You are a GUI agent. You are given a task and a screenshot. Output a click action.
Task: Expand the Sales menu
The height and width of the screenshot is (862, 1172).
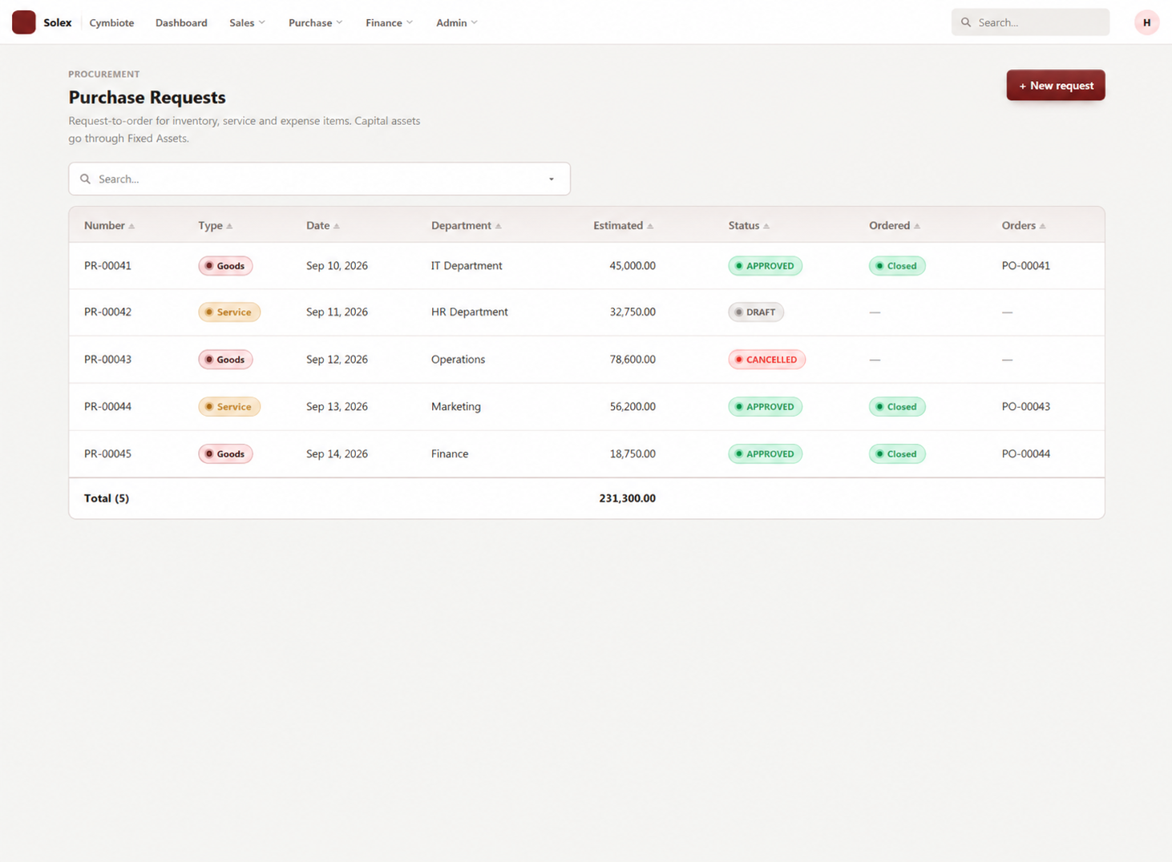[x=247, y=22]
